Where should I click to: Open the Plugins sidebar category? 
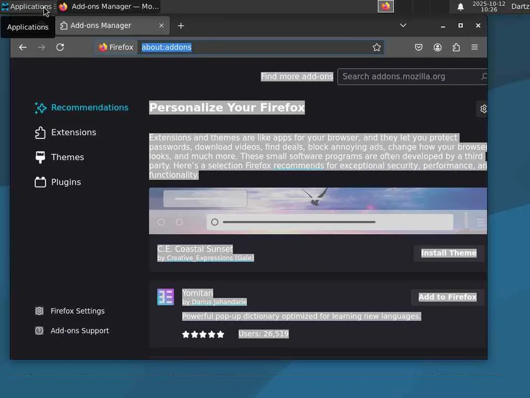58,182
